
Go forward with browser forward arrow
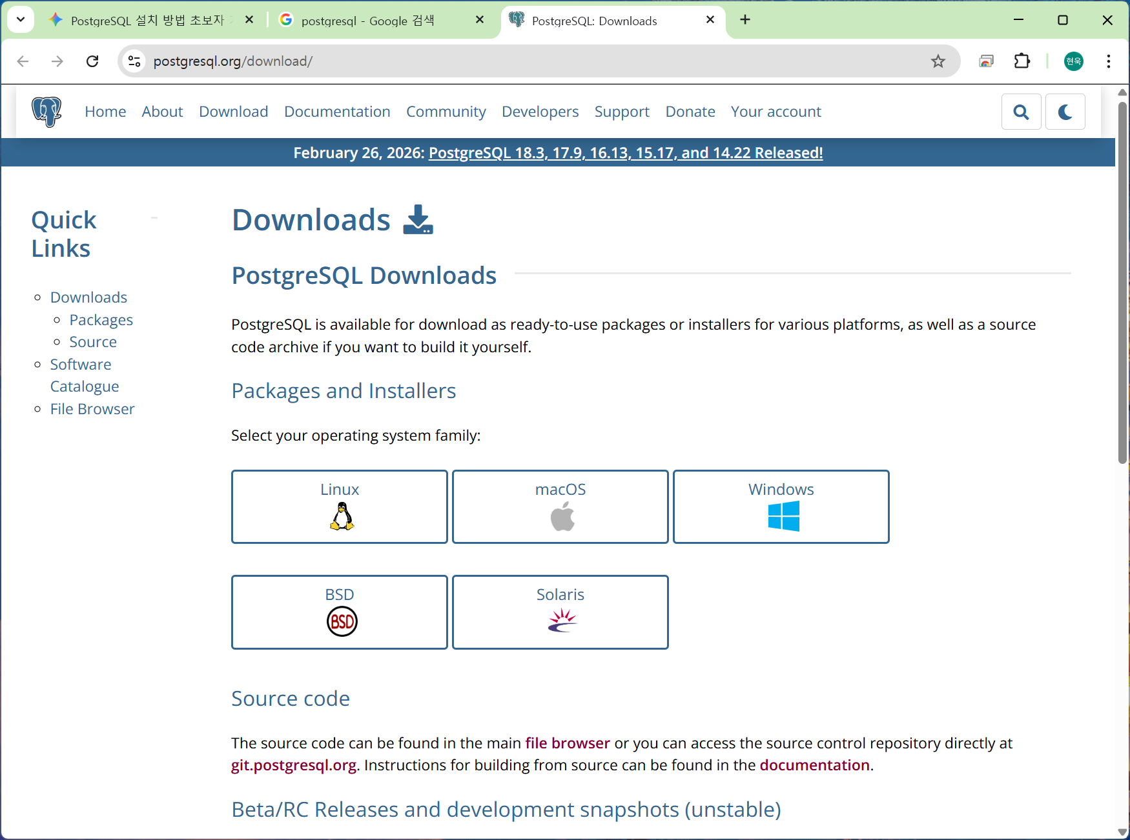coord(57,61)
